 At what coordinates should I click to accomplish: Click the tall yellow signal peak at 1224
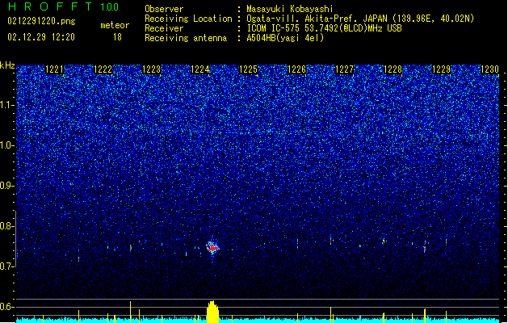[x=212, y=312]
